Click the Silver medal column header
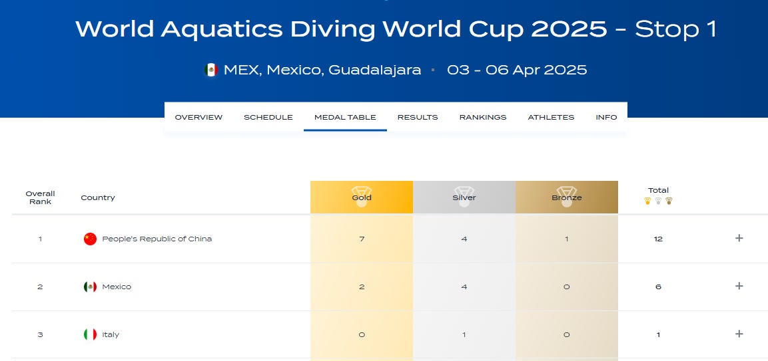 464,197
